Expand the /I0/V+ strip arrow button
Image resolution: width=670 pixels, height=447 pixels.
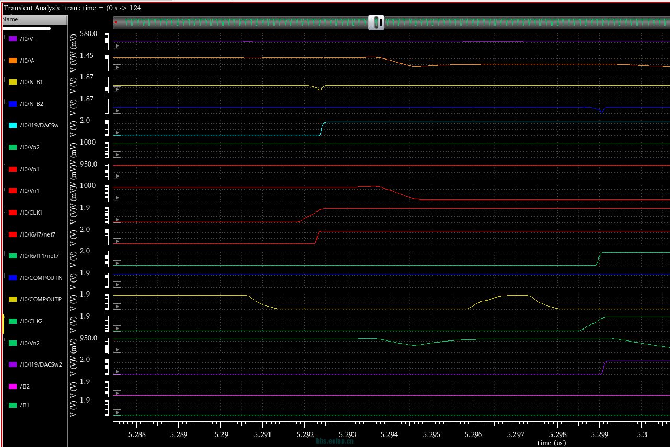click(x=117, y=46)
